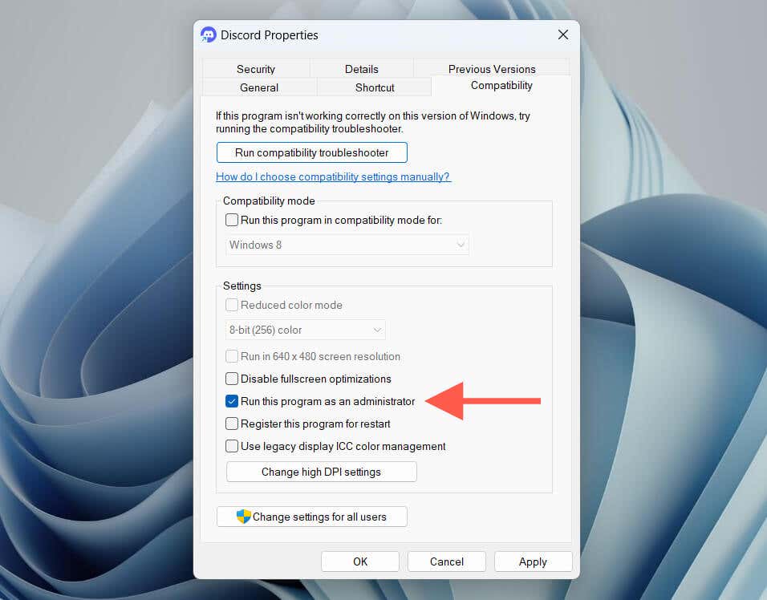Click the Cancel button
Image resolution: width=767 pixels, height=600 pixels.
[447, 561]
